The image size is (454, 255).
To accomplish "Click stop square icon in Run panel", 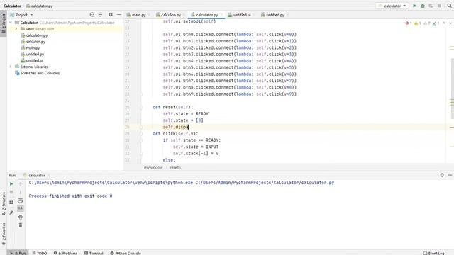I will (11, 192).
